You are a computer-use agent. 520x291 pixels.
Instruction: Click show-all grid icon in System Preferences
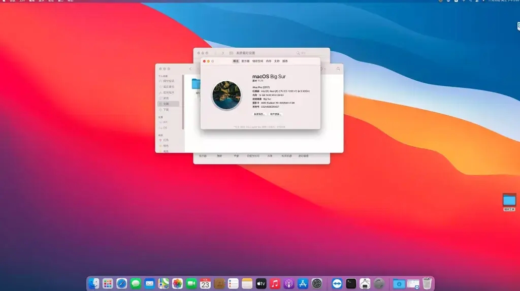click(x=231, y=53)
